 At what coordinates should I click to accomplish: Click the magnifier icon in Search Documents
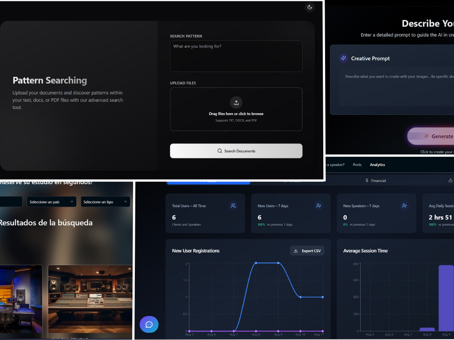coord(219,151)
